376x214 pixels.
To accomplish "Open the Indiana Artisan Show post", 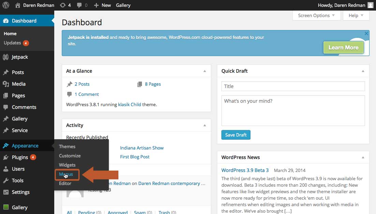I will coord(142,148).
